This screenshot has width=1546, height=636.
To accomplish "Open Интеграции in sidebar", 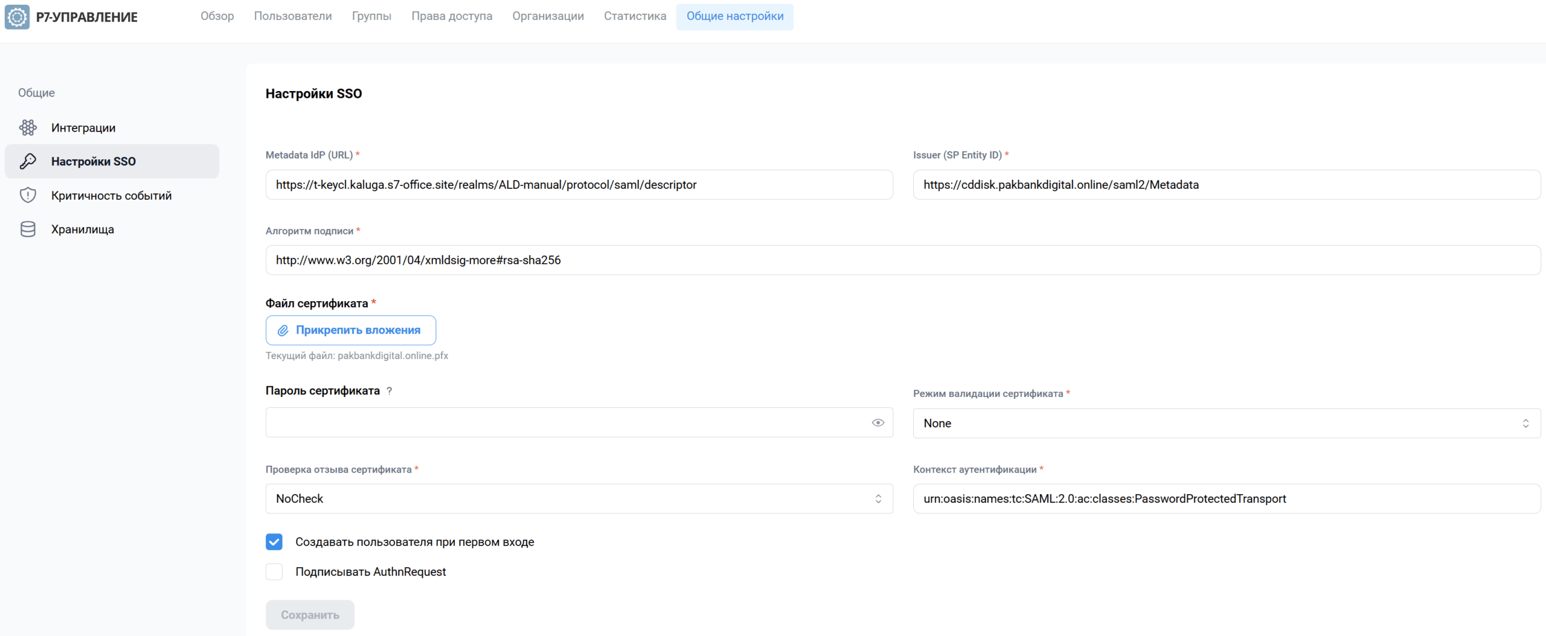I will coord(112,127).
